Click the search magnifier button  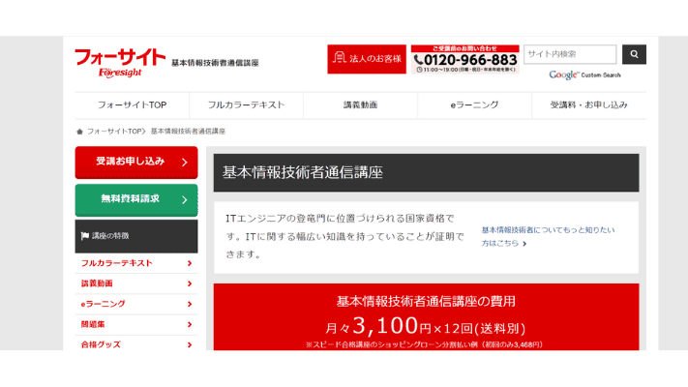[x=634, y=54]
